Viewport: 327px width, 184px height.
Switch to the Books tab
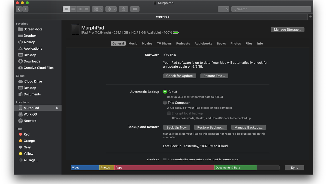tap(221, 43)
